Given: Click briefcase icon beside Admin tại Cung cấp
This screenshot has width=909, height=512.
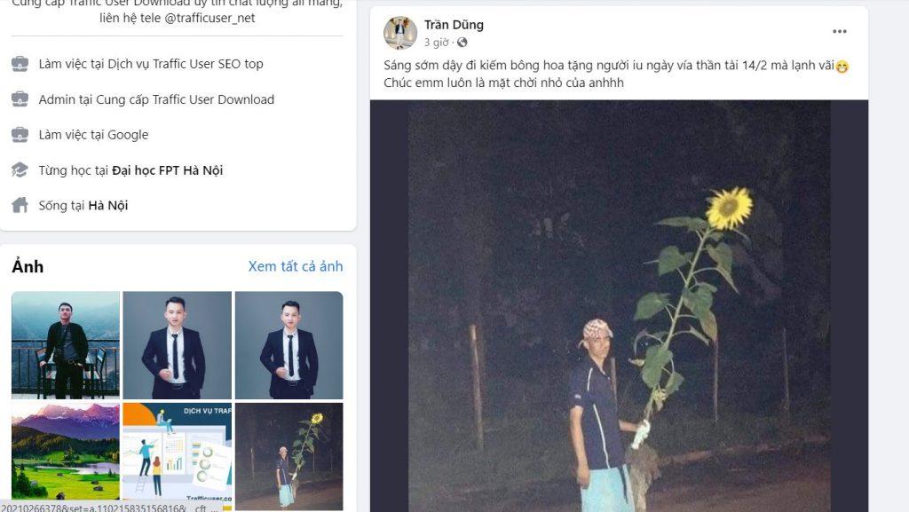Looking at the screenshot, I should click(20, 99).
